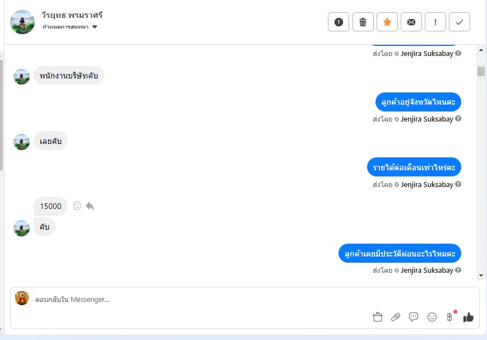Click scrollbar down arrow in chat
The width and height of the screenshot is (487, 340).
481,276
